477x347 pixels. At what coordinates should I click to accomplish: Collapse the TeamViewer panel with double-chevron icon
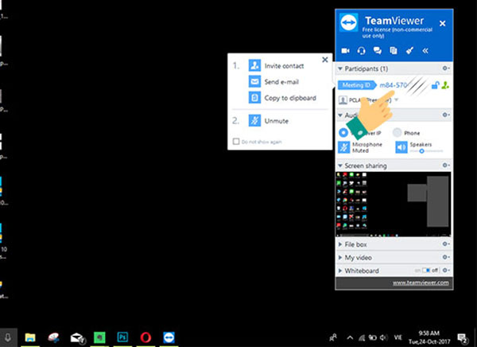pyautogui.click(x=425, y=51)
